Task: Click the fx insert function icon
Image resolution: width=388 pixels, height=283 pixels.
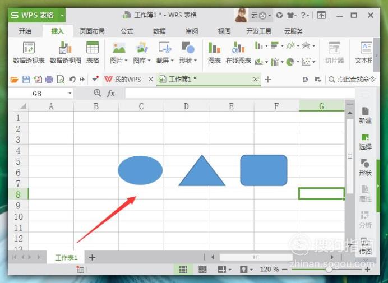Action: tap(111, 93)
